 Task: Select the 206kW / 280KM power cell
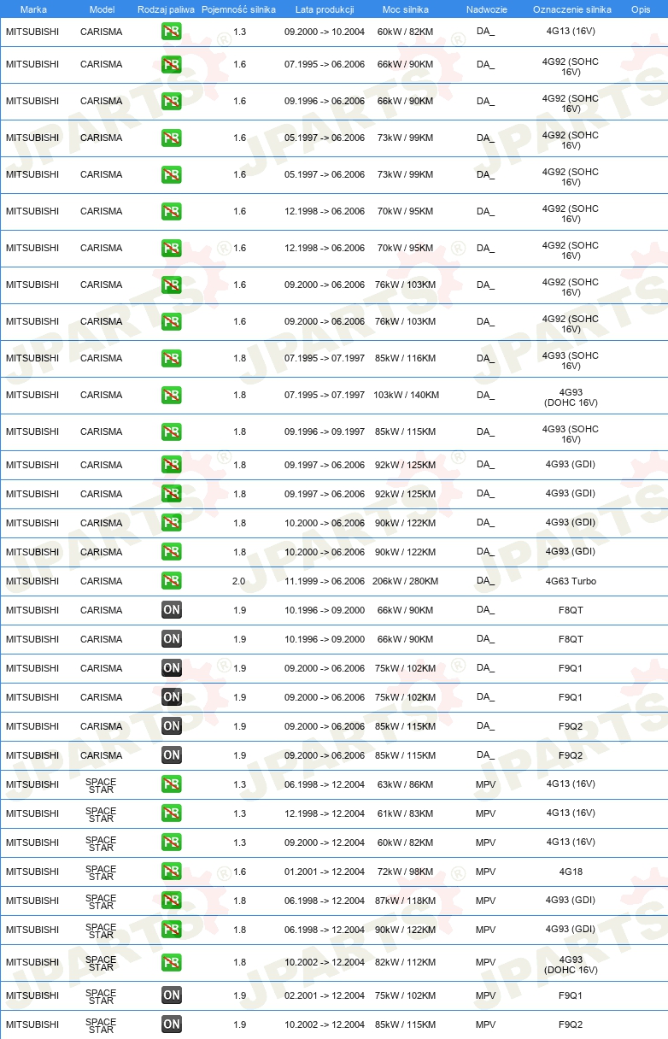pyautogui.click(x=405, y=581)
